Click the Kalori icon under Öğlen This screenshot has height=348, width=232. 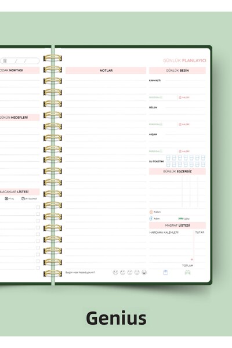[180, 124]
